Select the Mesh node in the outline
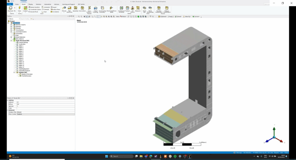The image size is (296, 160). (17, 35)
